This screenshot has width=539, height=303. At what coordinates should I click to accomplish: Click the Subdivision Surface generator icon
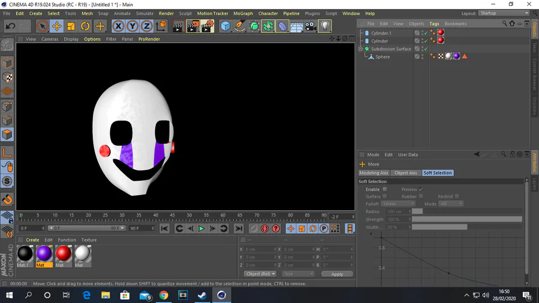254,26
